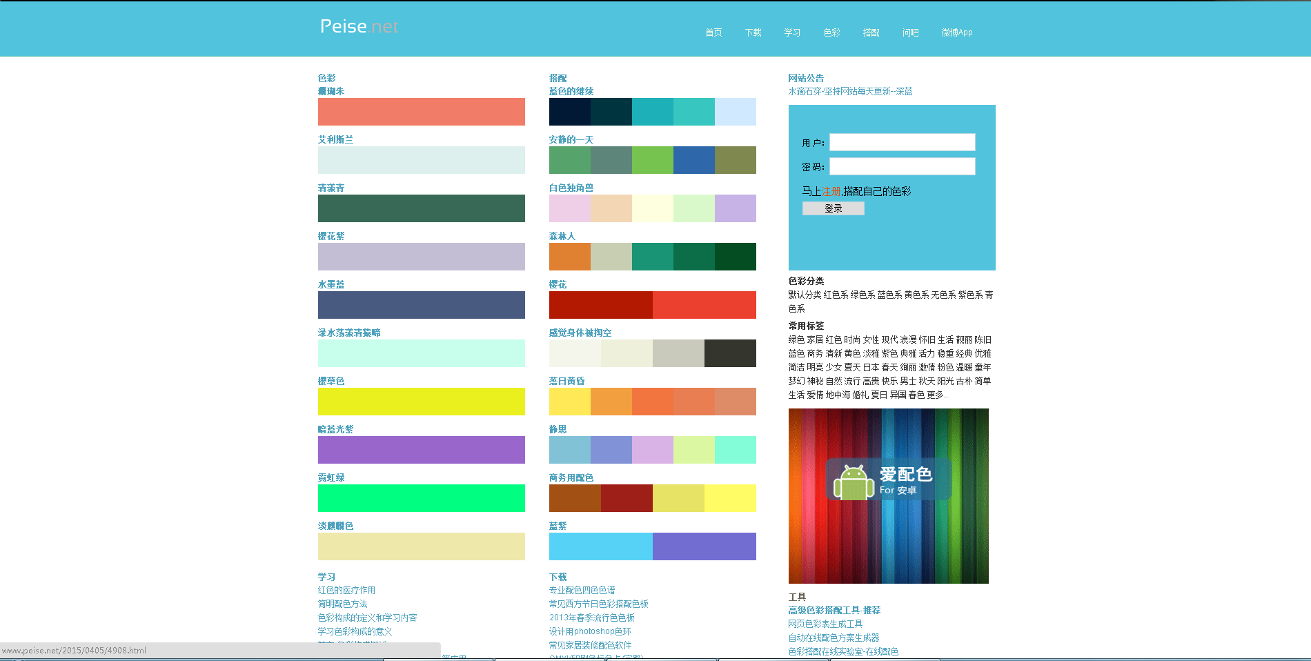Click the purple 暗蓝光紫 color bar
The width and height of the screenshot is (1311, 661).
point(421,450)
